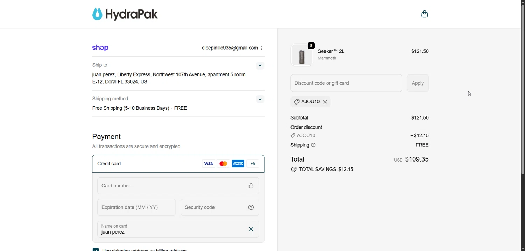
Task: Click the subtotal value $121.50
Action: [x=420, y=118]
